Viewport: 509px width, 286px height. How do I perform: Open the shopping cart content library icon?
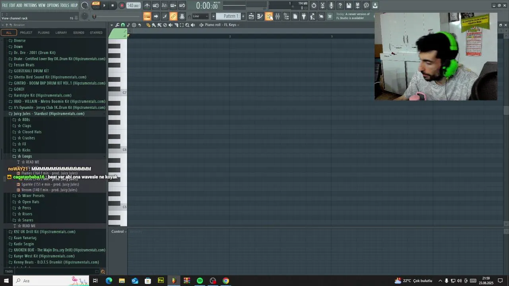pyautogui.click(x=330, y=16)
